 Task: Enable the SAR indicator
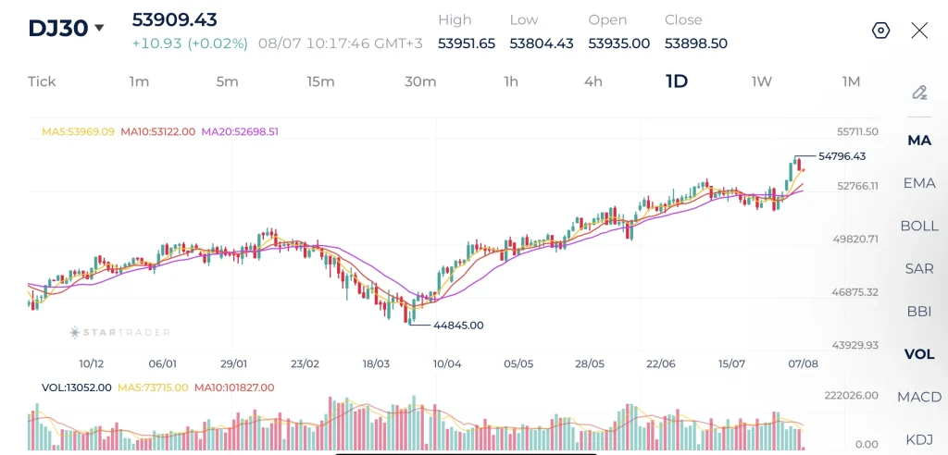[919, 268]
